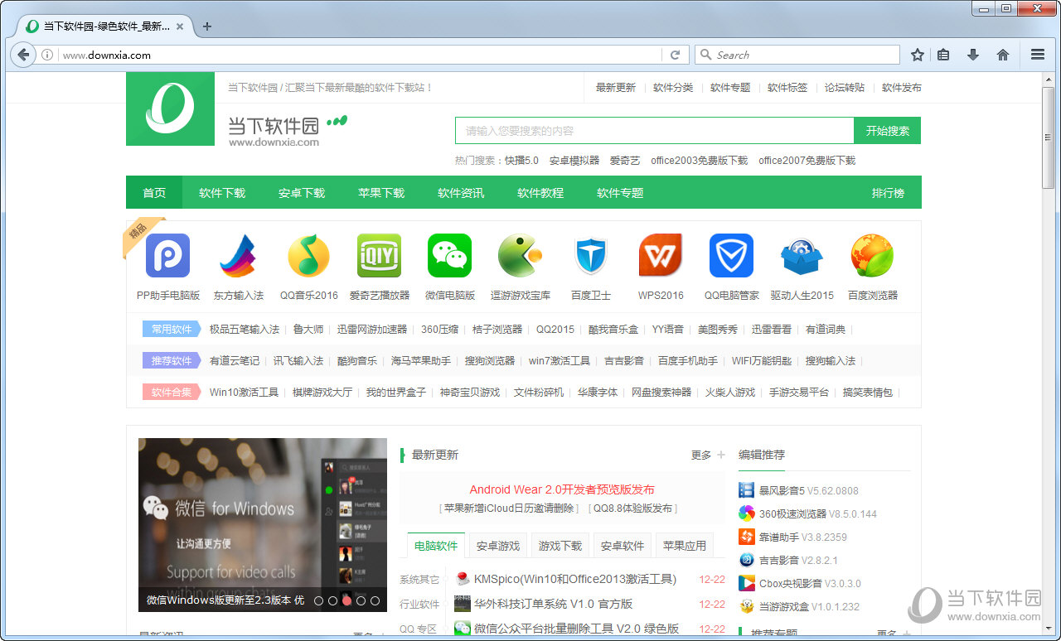Select the third carousel dot on slideshow
This screenshot has height=641, width=1061.
coord(346,600)
